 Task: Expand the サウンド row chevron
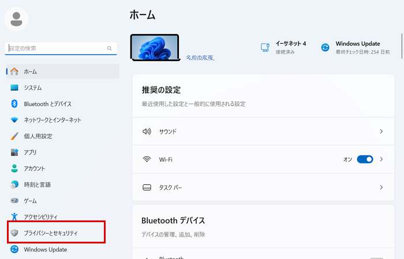381,131
